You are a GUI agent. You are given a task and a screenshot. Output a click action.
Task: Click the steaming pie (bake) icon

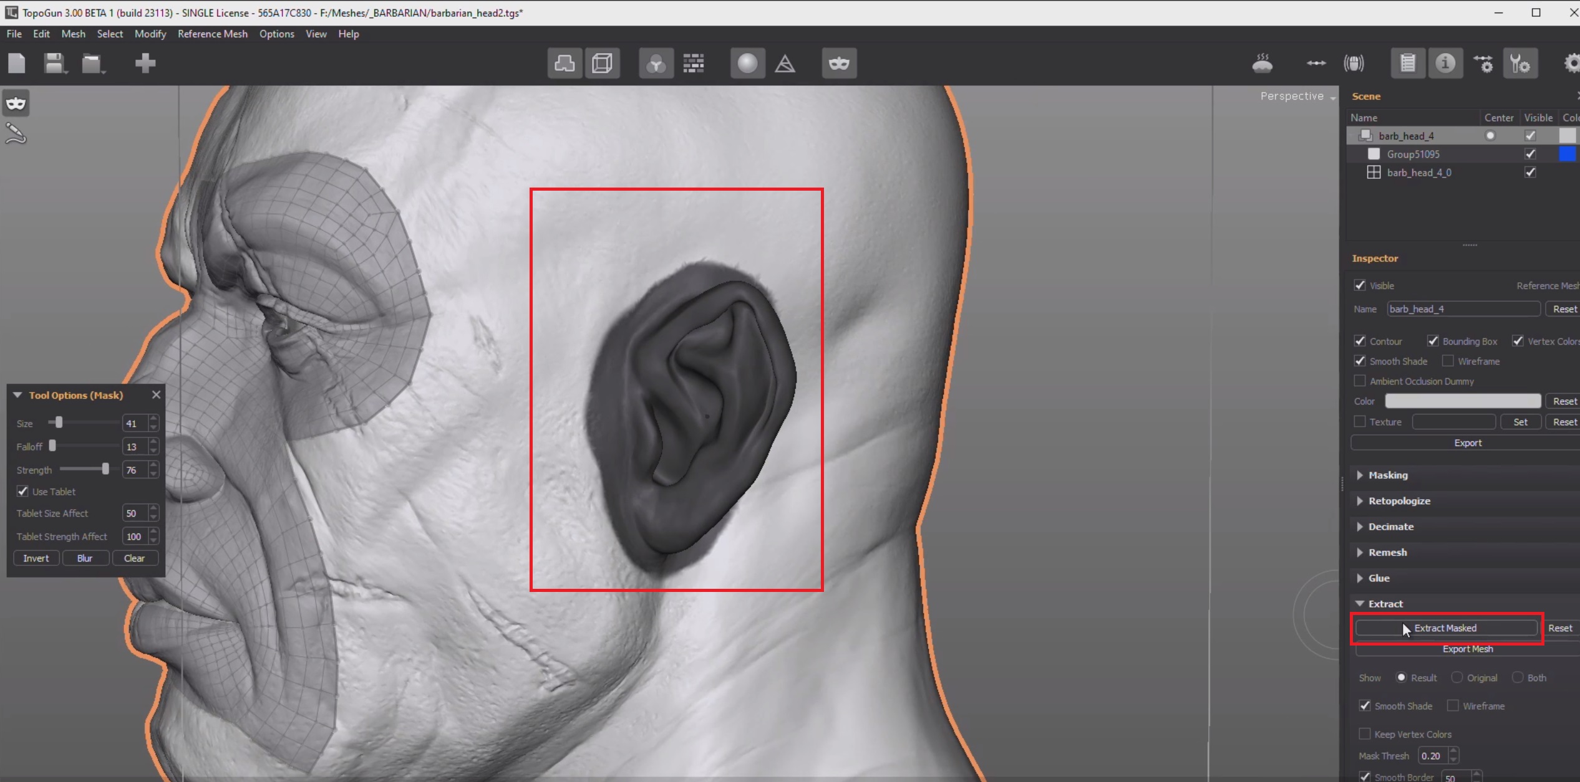tap(1262, 63)
